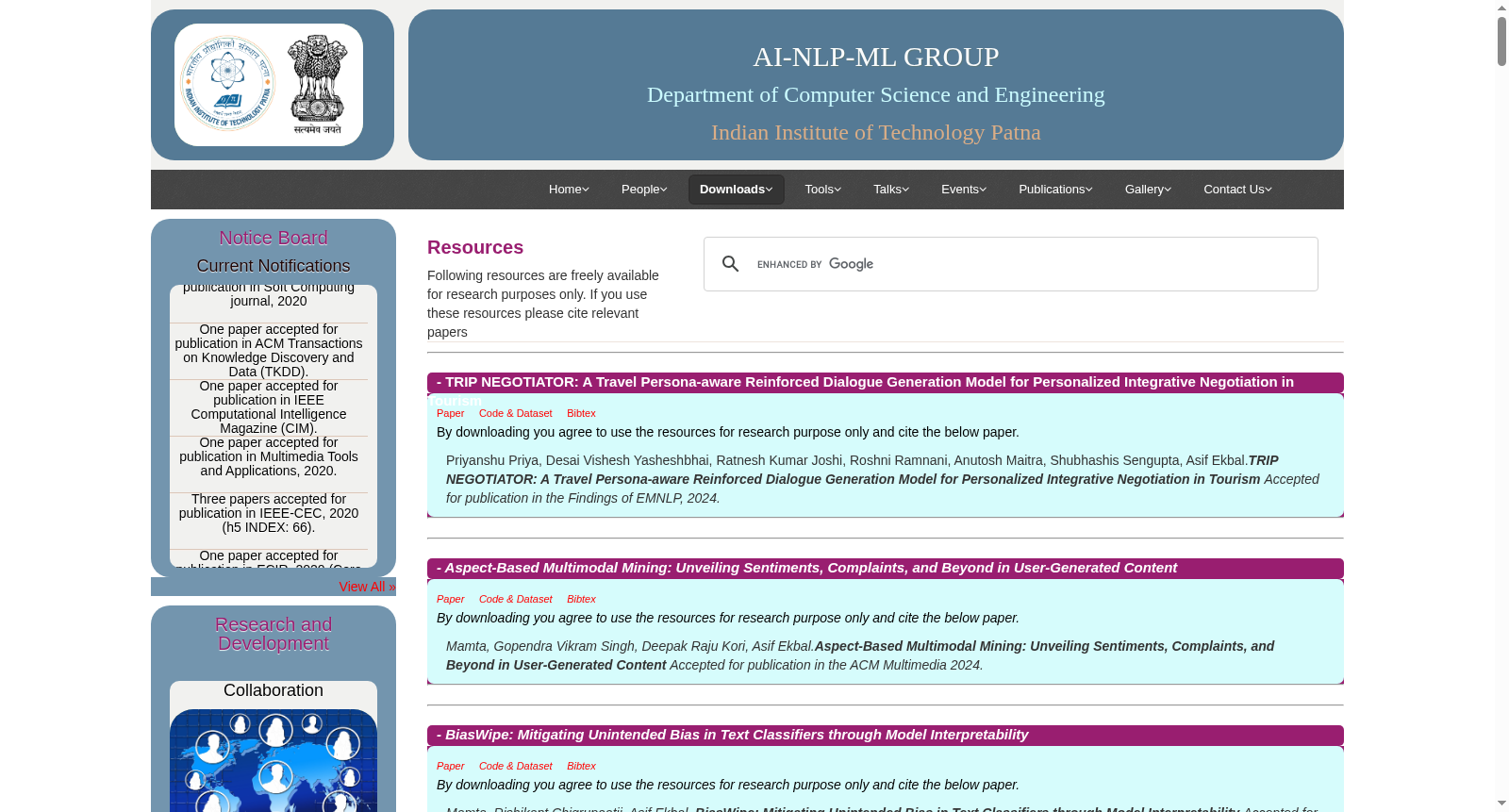Click the Notice Board heading
The height and width of the screenshot is (812, 1509).
click(x=274, y=238)
